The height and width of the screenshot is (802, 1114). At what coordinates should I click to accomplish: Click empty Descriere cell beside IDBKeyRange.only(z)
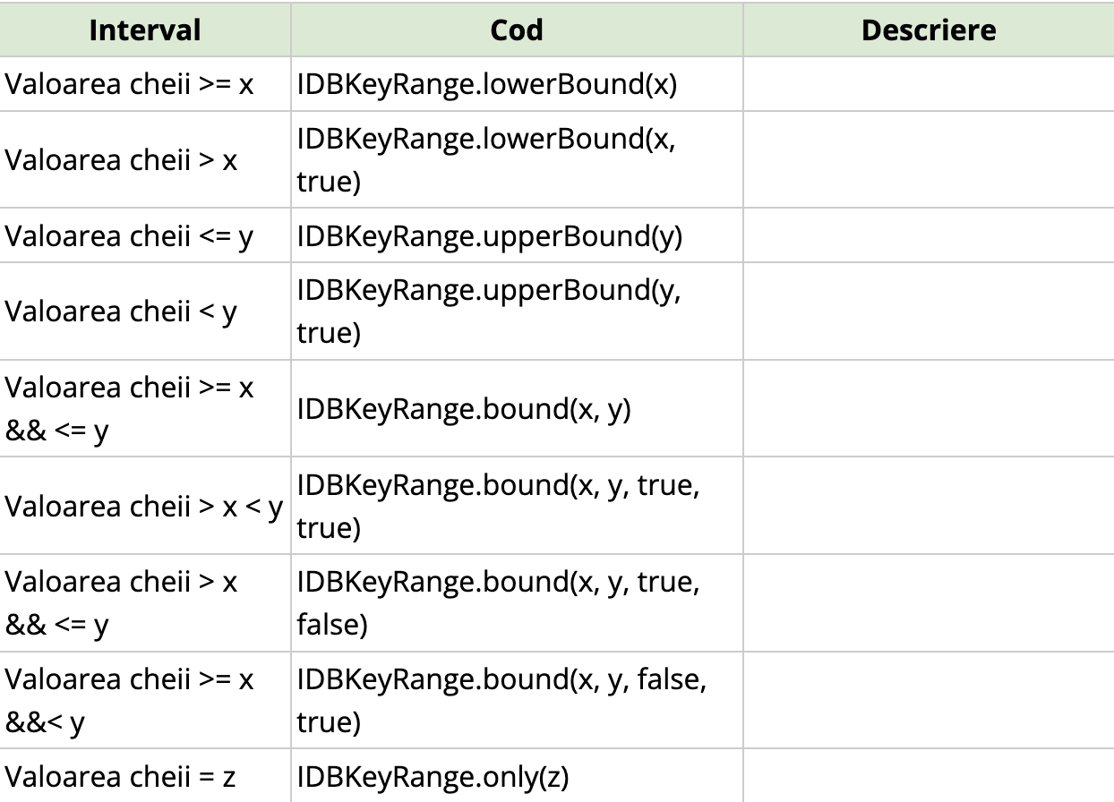pyautogui.click(x=929, y=776)
